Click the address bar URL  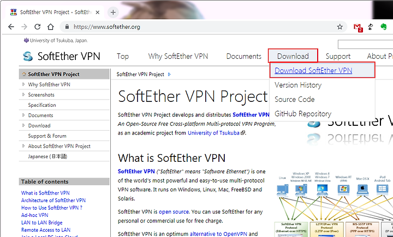click(x=107, y=27)
